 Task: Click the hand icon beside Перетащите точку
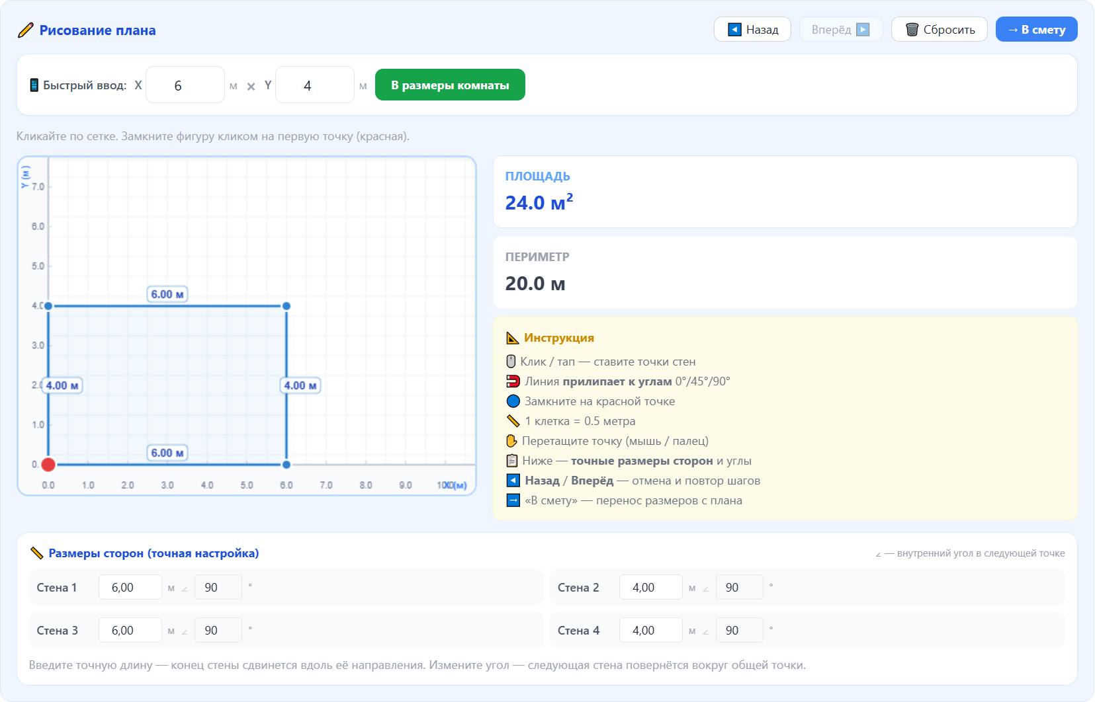(511, 441)
